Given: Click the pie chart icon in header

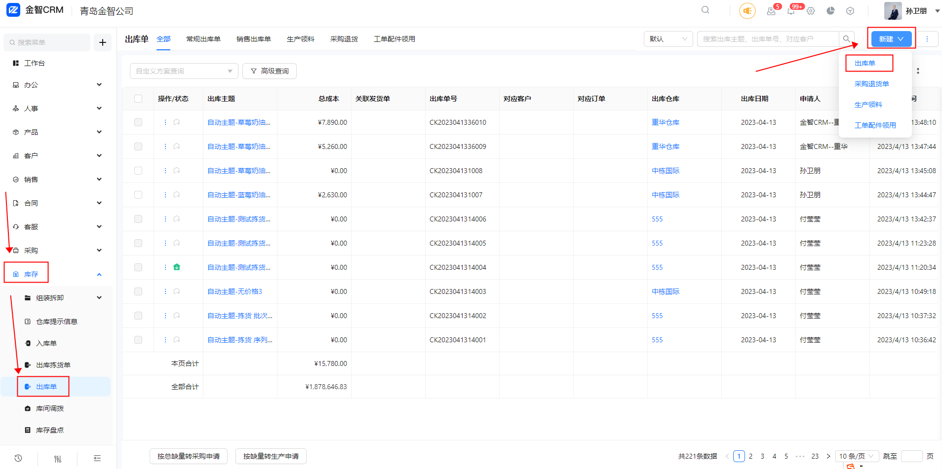Looking at the screenshot, I should pos(830,11).
